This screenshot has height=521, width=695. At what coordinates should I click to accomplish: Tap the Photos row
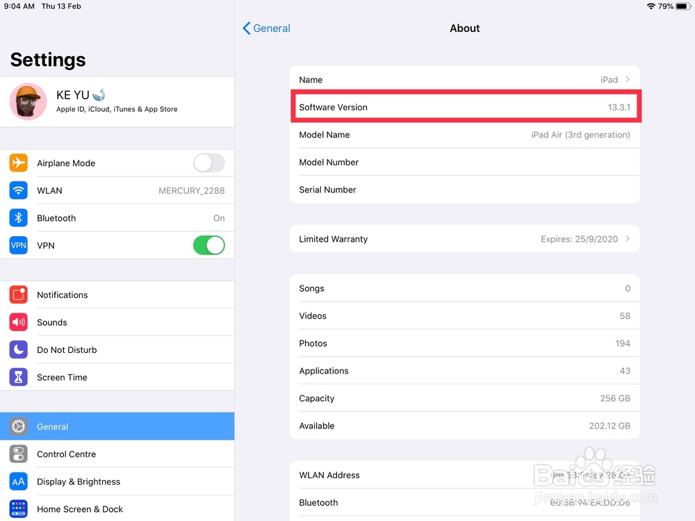tap(465, 343)
